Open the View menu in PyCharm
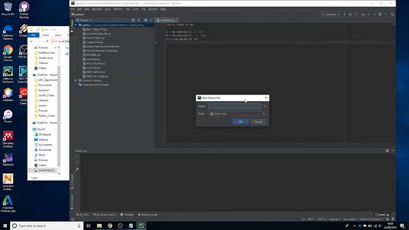 [x=87, y=9]
